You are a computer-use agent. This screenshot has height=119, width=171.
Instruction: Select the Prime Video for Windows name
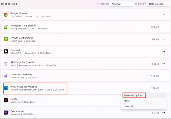[24, 87]
